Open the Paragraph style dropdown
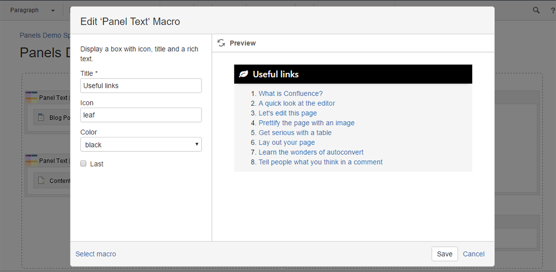Screen dimensions: 556x272 coord(32,10)
